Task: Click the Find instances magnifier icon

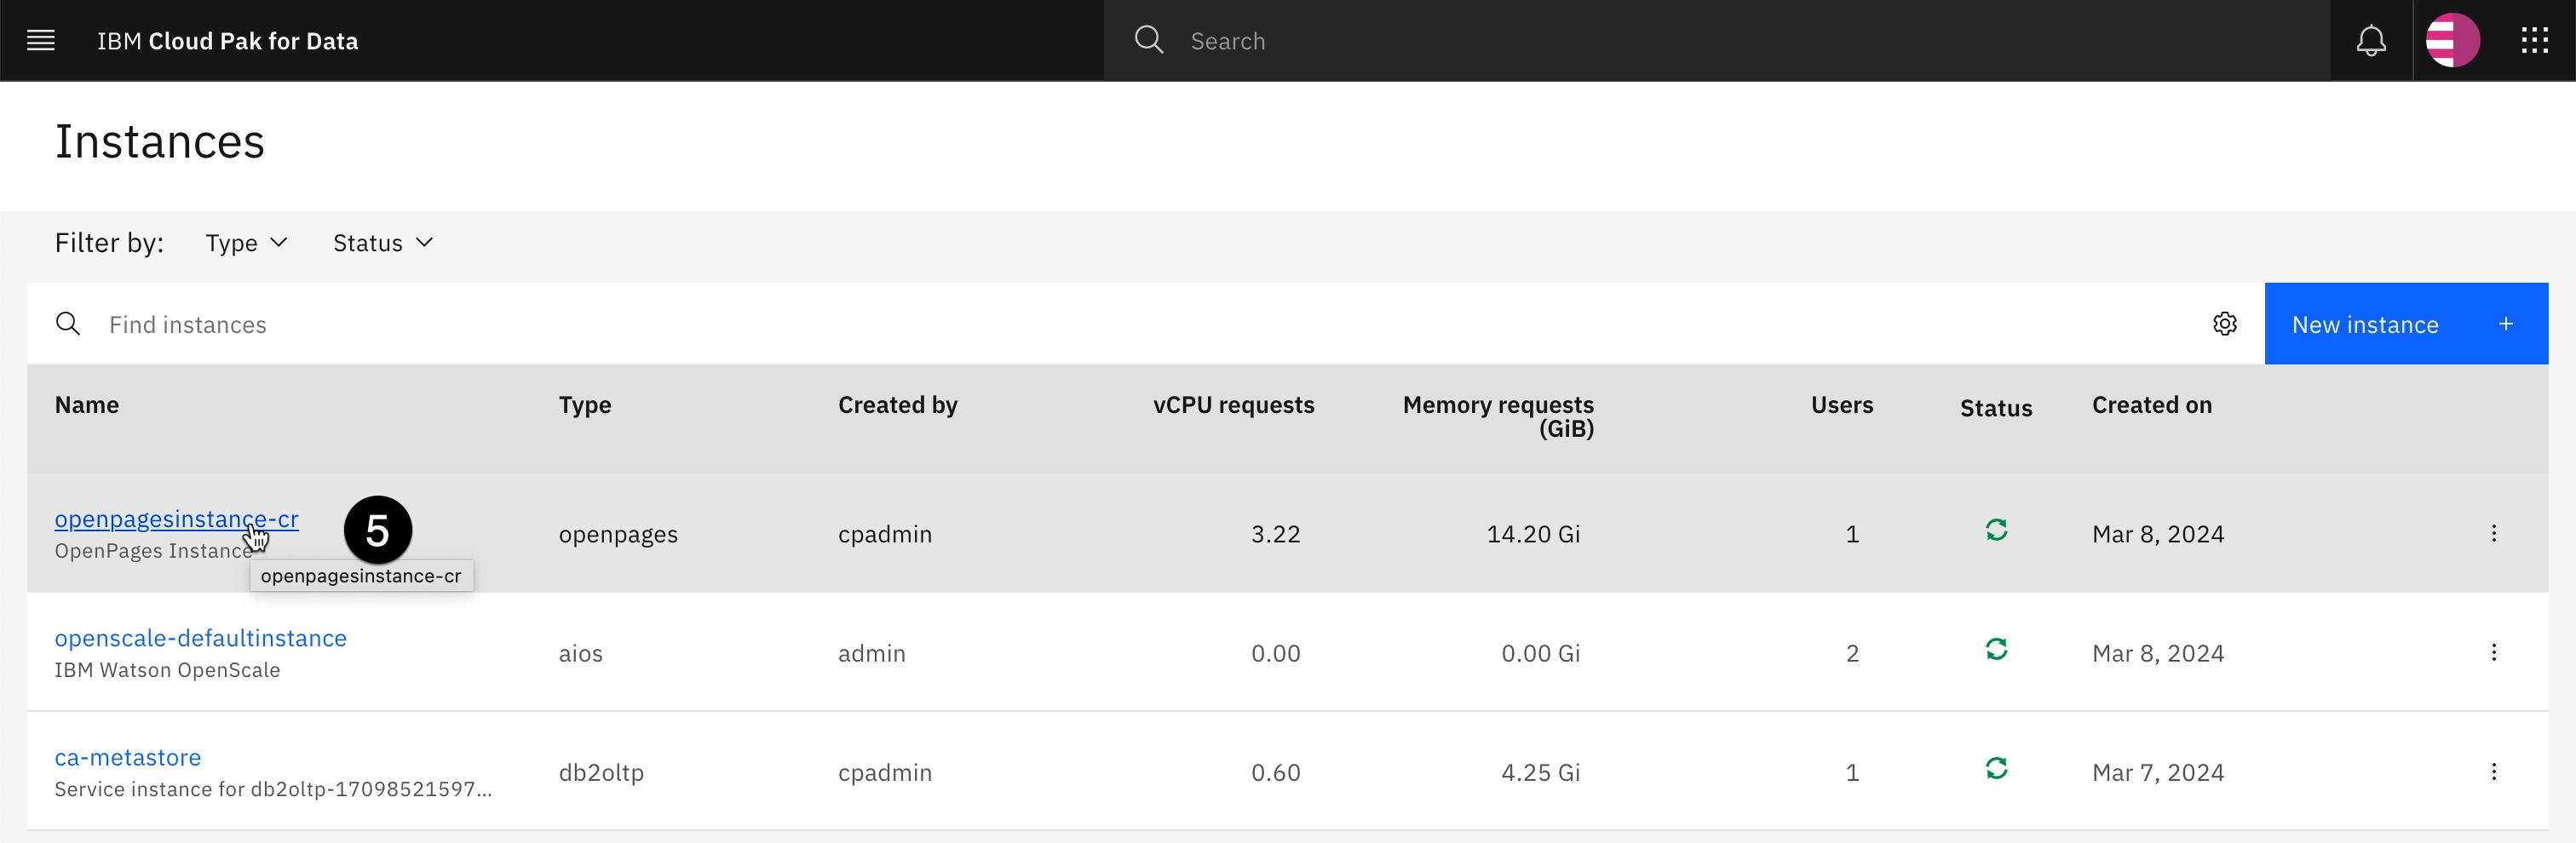Action: pyautogui.click(x=68, y=324)
